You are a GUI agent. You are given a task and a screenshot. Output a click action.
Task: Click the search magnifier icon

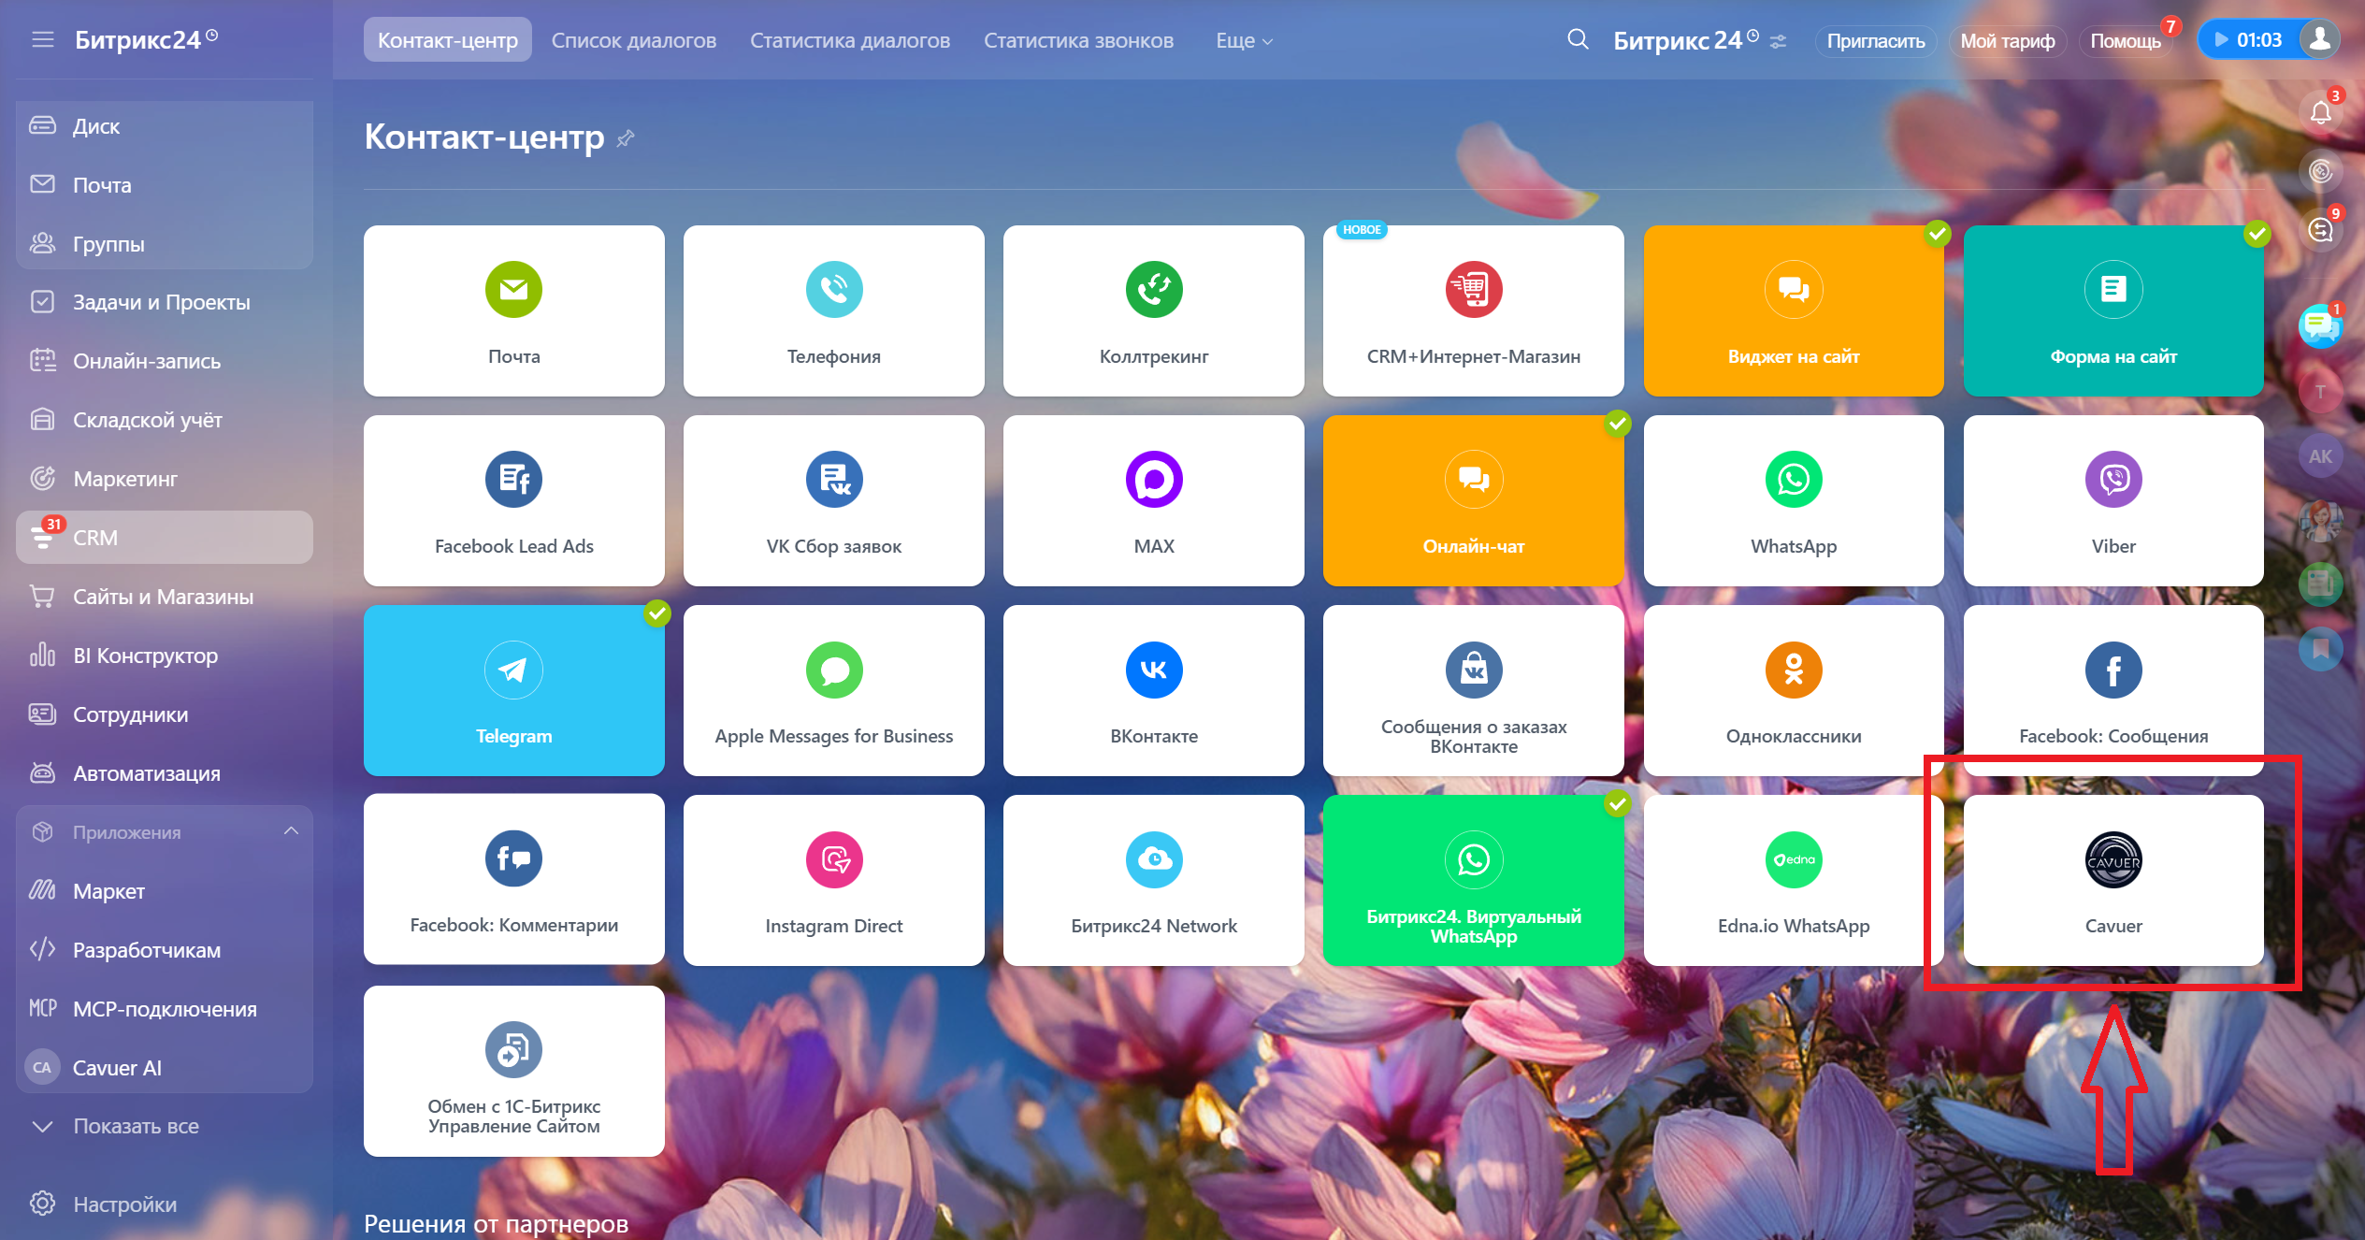[x=1578, y=40]
